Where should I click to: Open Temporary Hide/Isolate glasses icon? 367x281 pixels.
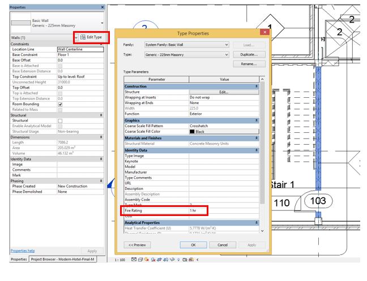[x=172, y=260]
